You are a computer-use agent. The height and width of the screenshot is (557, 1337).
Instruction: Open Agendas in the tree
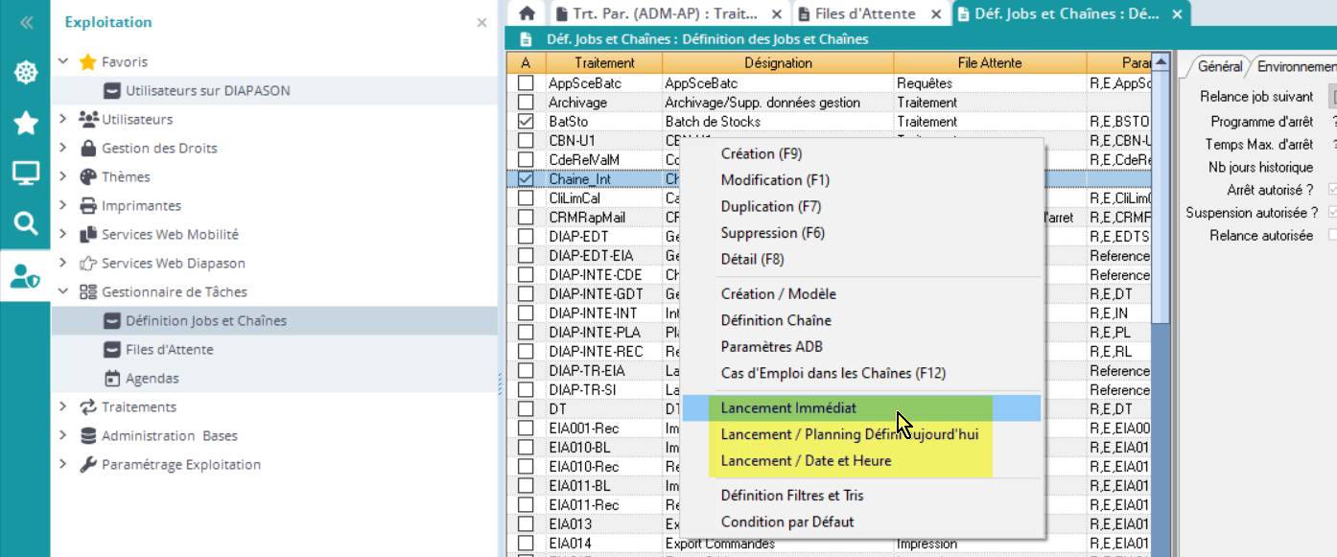(152, 379)
